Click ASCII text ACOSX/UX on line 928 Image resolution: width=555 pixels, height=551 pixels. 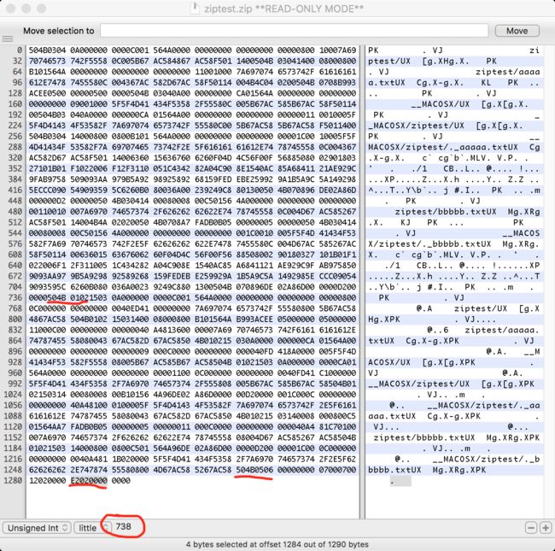point(389,362)
